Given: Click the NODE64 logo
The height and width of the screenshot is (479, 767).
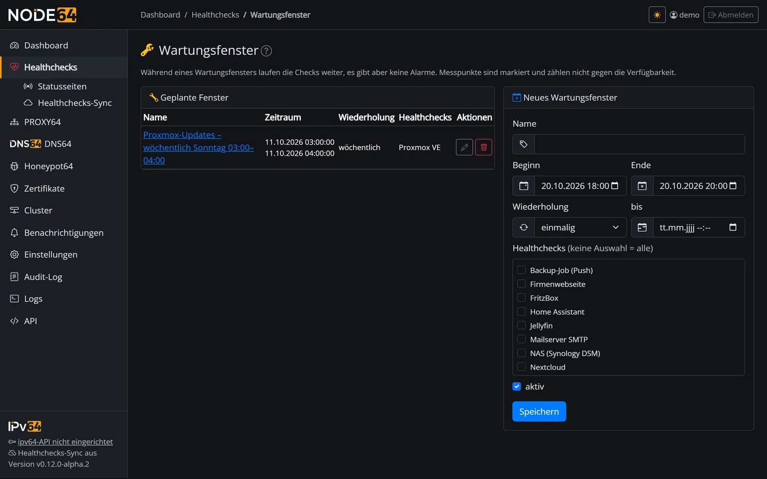Looking at the screenshot, I should (42, 15).
